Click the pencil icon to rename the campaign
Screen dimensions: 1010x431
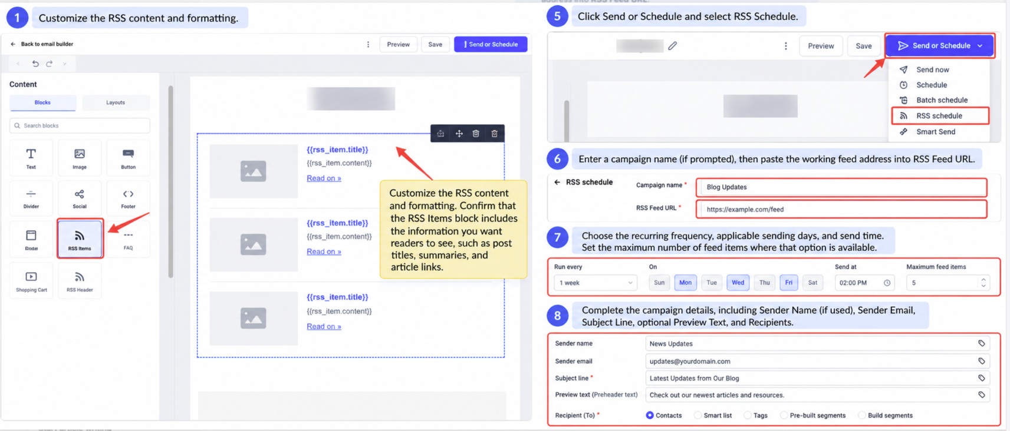(x=673, y=45)
